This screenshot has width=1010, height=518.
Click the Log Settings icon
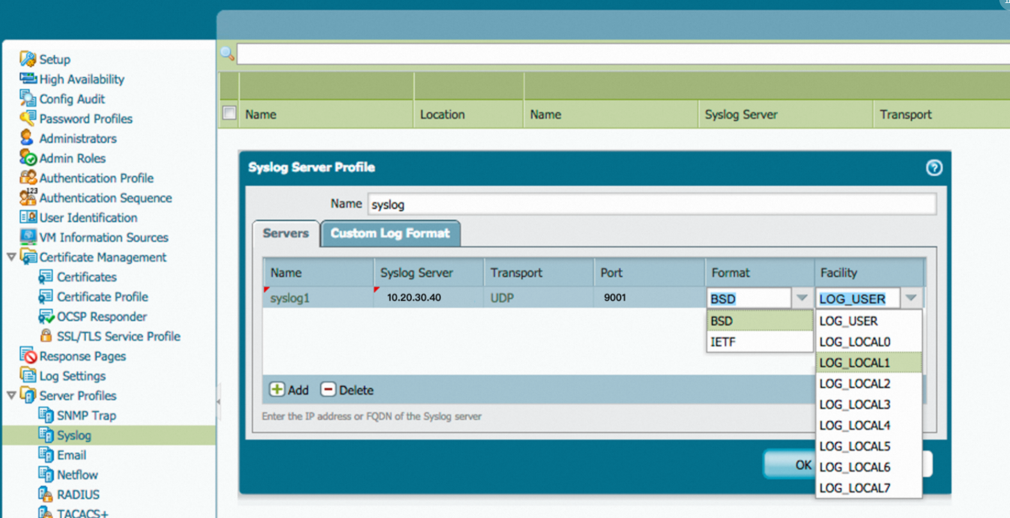(x=28, y=375)
